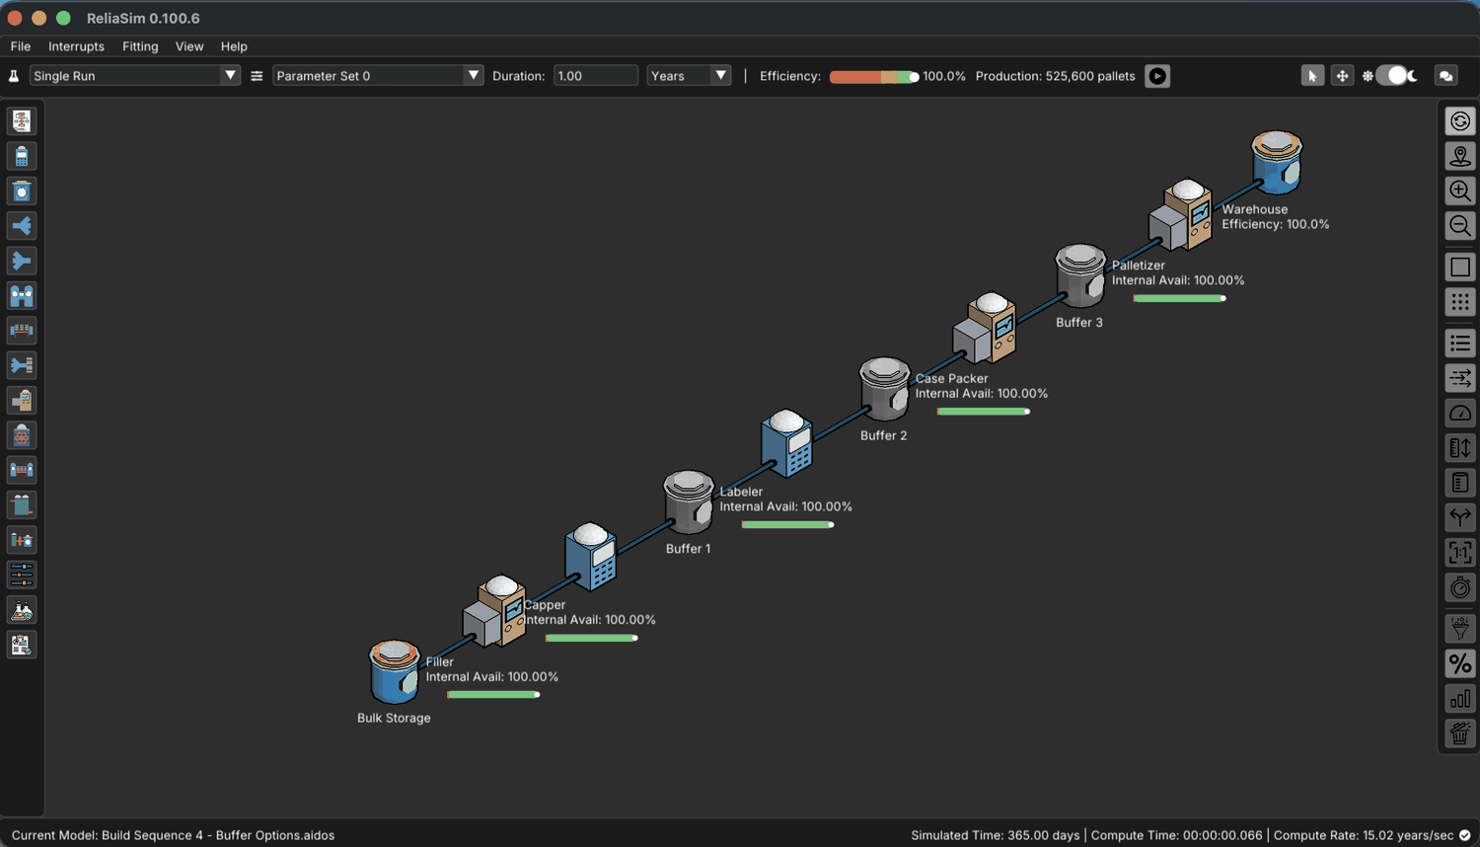
Task: Click the branching arrows icon
Action: click(1460, 517)
